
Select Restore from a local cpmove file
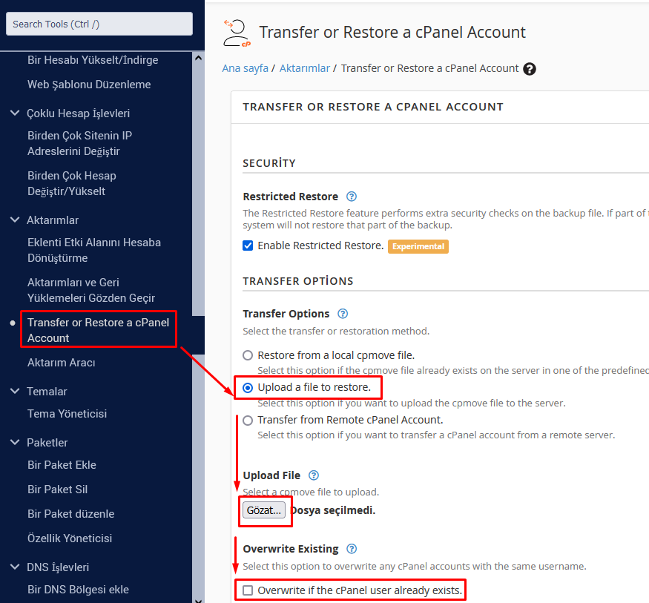point(248,355)
